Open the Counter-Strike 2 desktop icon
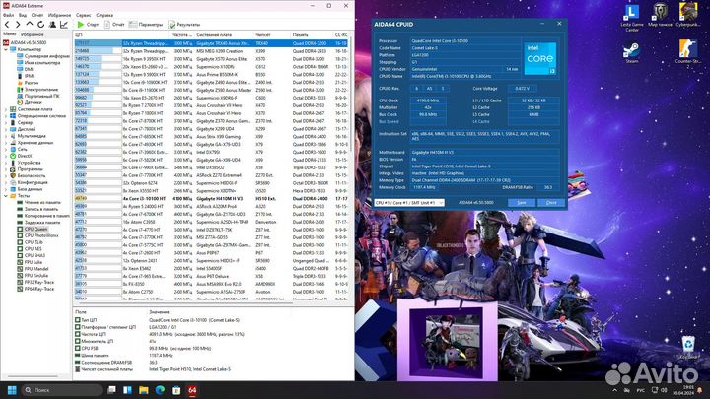710x399 pixels. click(688, 54)
